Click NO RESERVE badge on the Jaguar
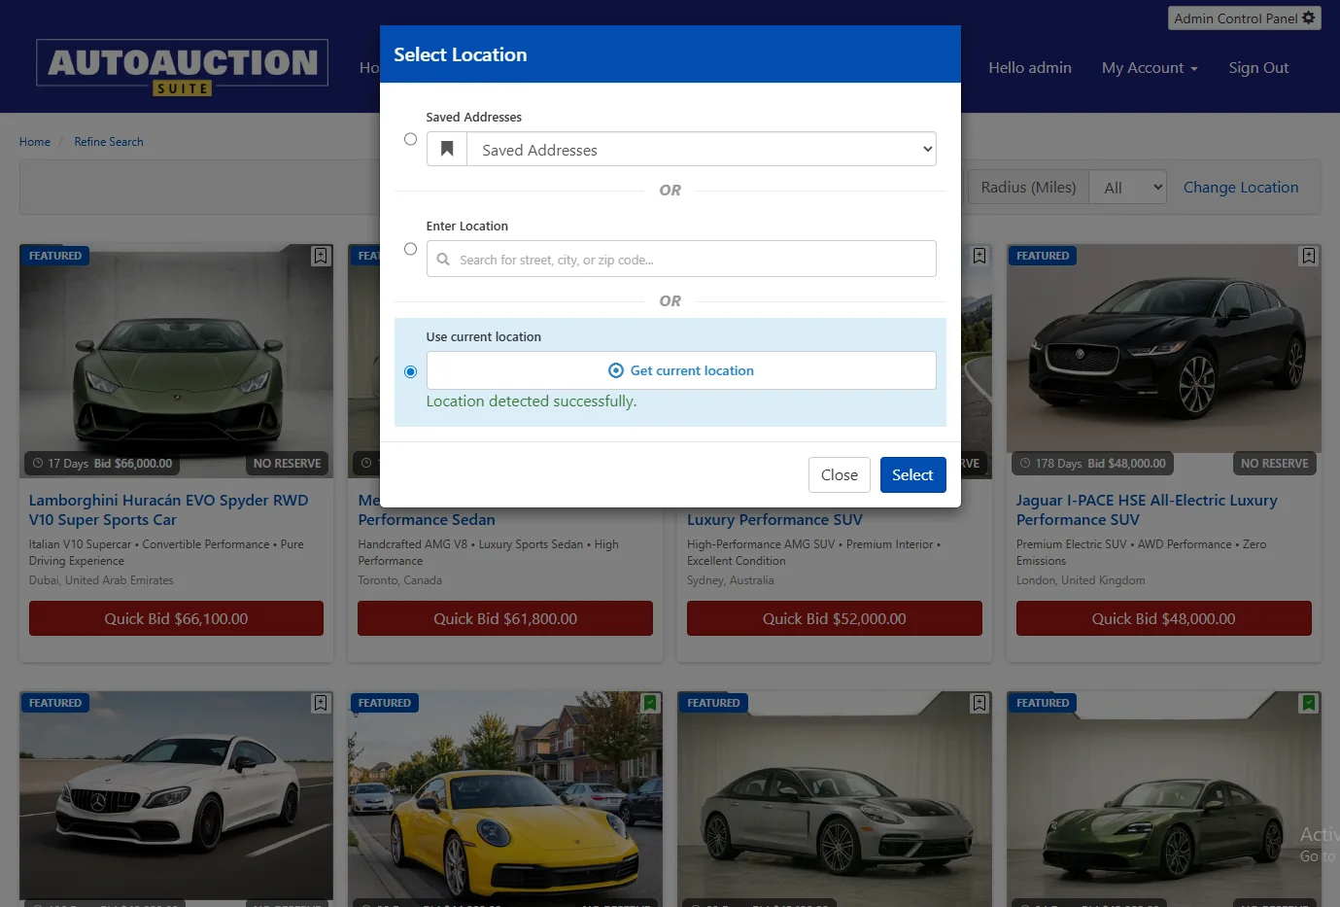The width and height of the screenshot is (1340, 907). coord(1275,464)
